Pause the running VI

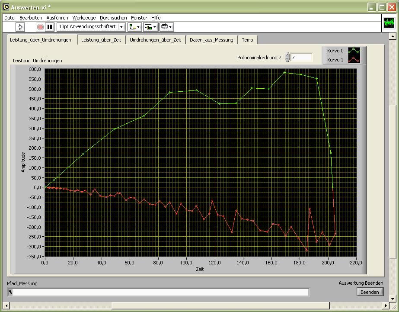(50, 27)
